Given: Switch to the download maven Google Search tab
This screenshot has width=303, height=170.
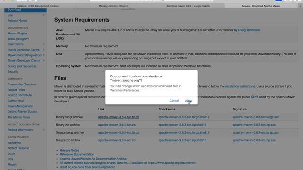Looking at the screenshot, I should click(188, 6).
